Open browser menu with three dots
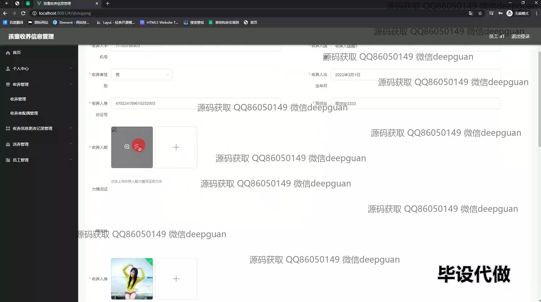Viewport: 541px width, 302px height. coord(536,13)
